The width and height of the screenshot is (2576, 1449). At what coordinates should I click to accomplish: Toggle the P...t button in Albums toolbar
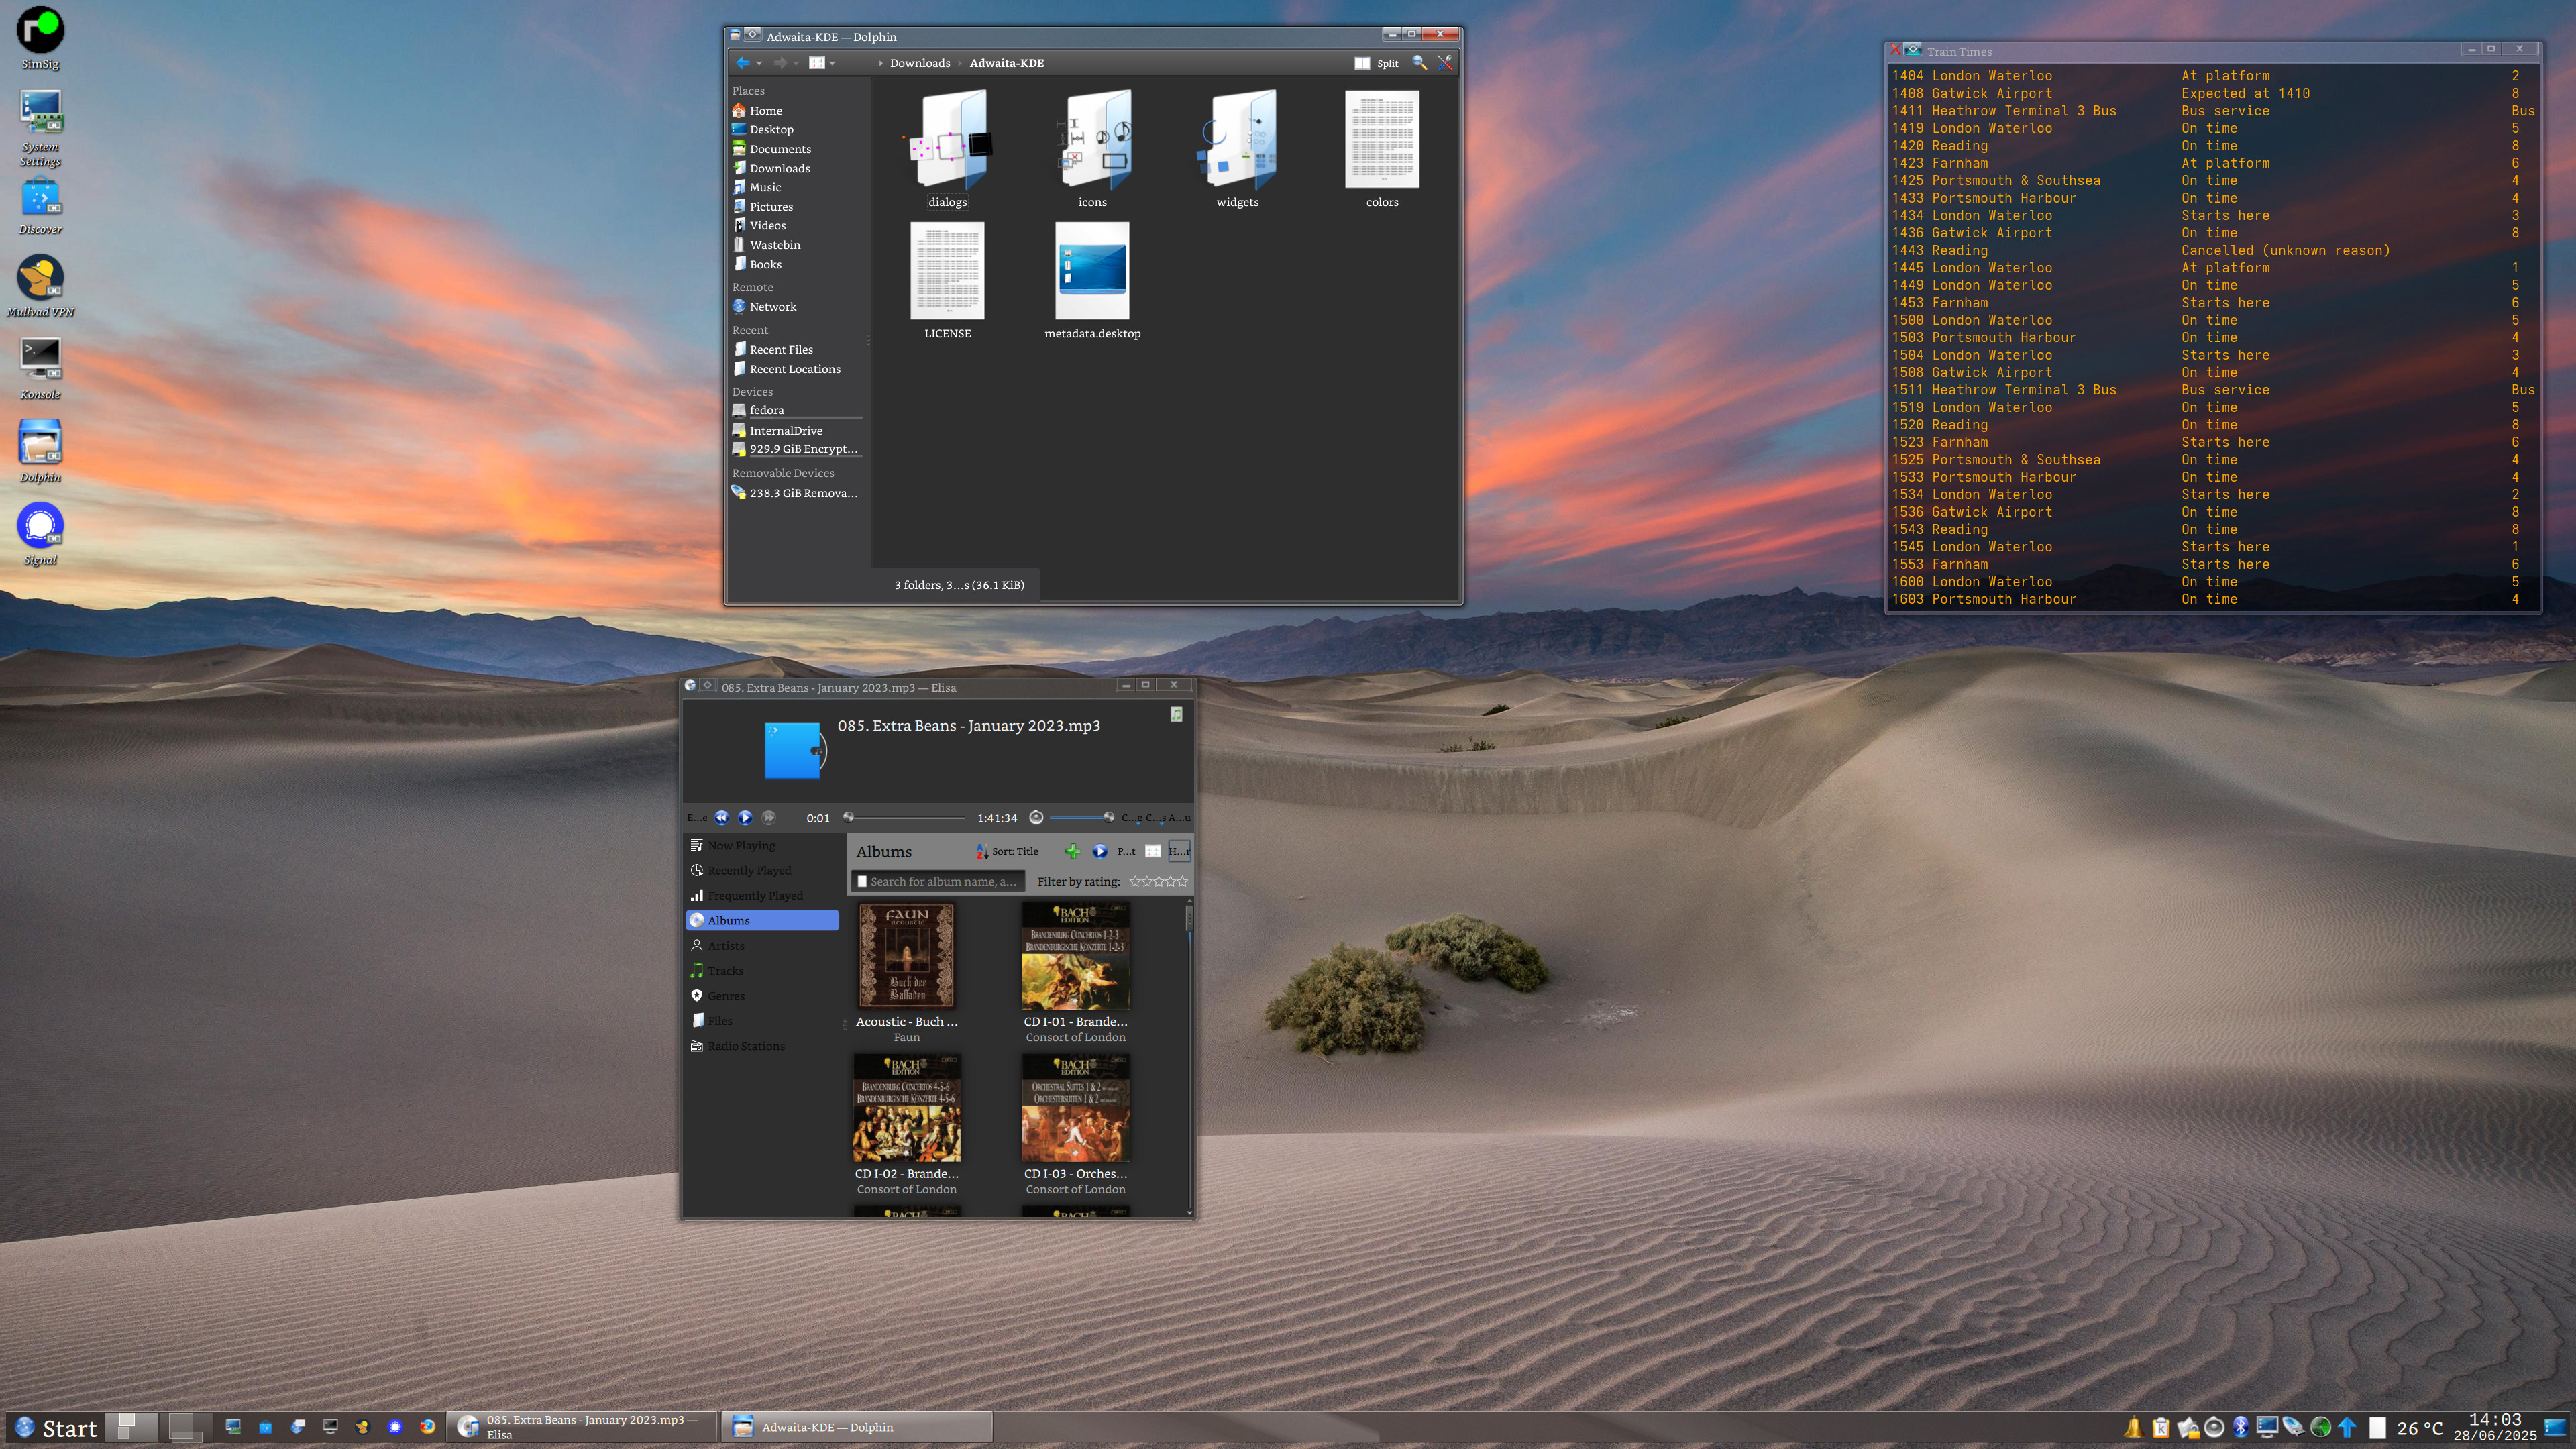pyautogui.click(x=1126, y=851)
